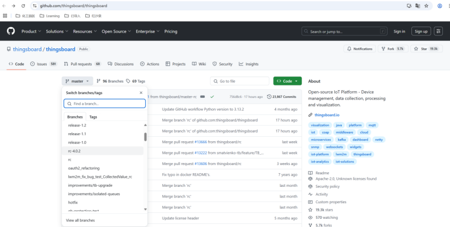Open the browser translate icon
The image size is (450, 227).
click(x=418, y=6)
